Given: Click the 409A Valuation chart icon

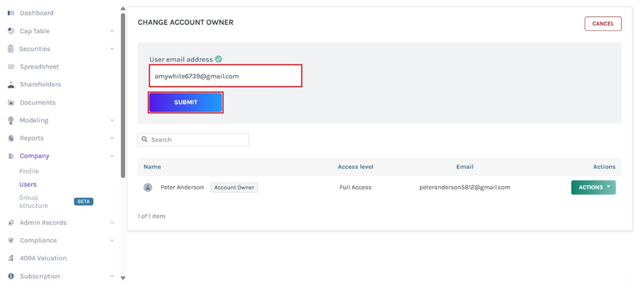Looking at the screenshot, I should click(x=11, y=258).
